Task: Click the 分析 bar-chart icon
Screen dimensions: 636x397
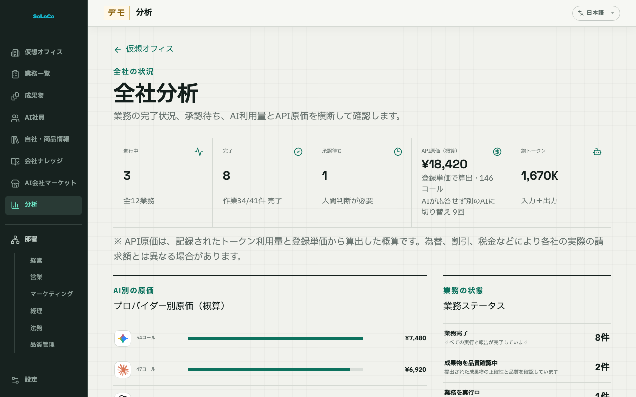Action: click(15, 205)
